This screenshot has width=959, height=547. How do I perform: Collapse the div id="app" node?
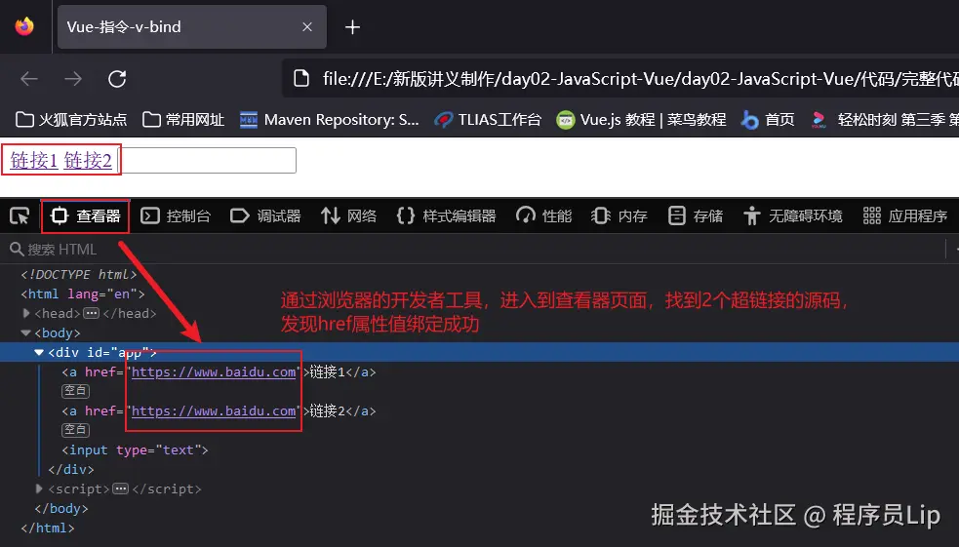[x=39, y=353]
